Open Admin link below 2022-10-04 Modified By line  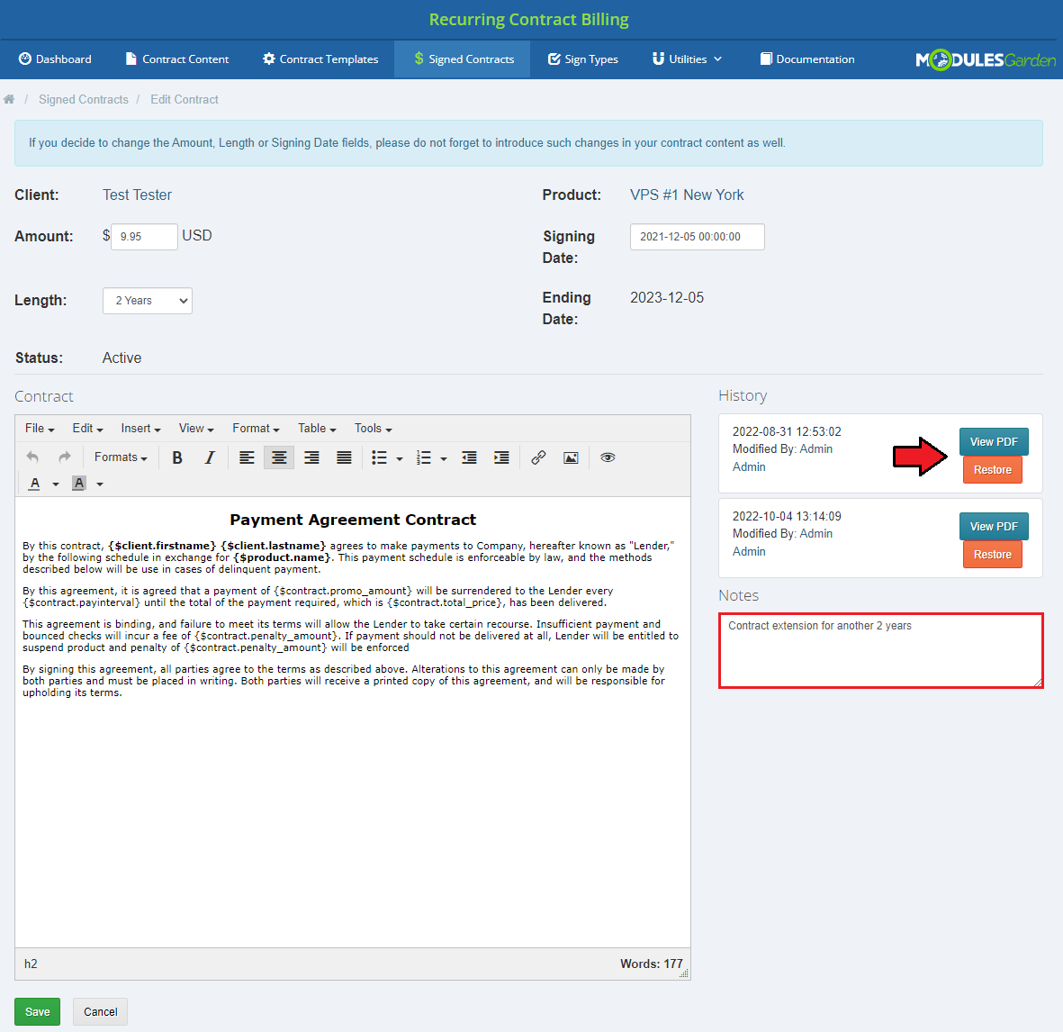click(749, 552)
